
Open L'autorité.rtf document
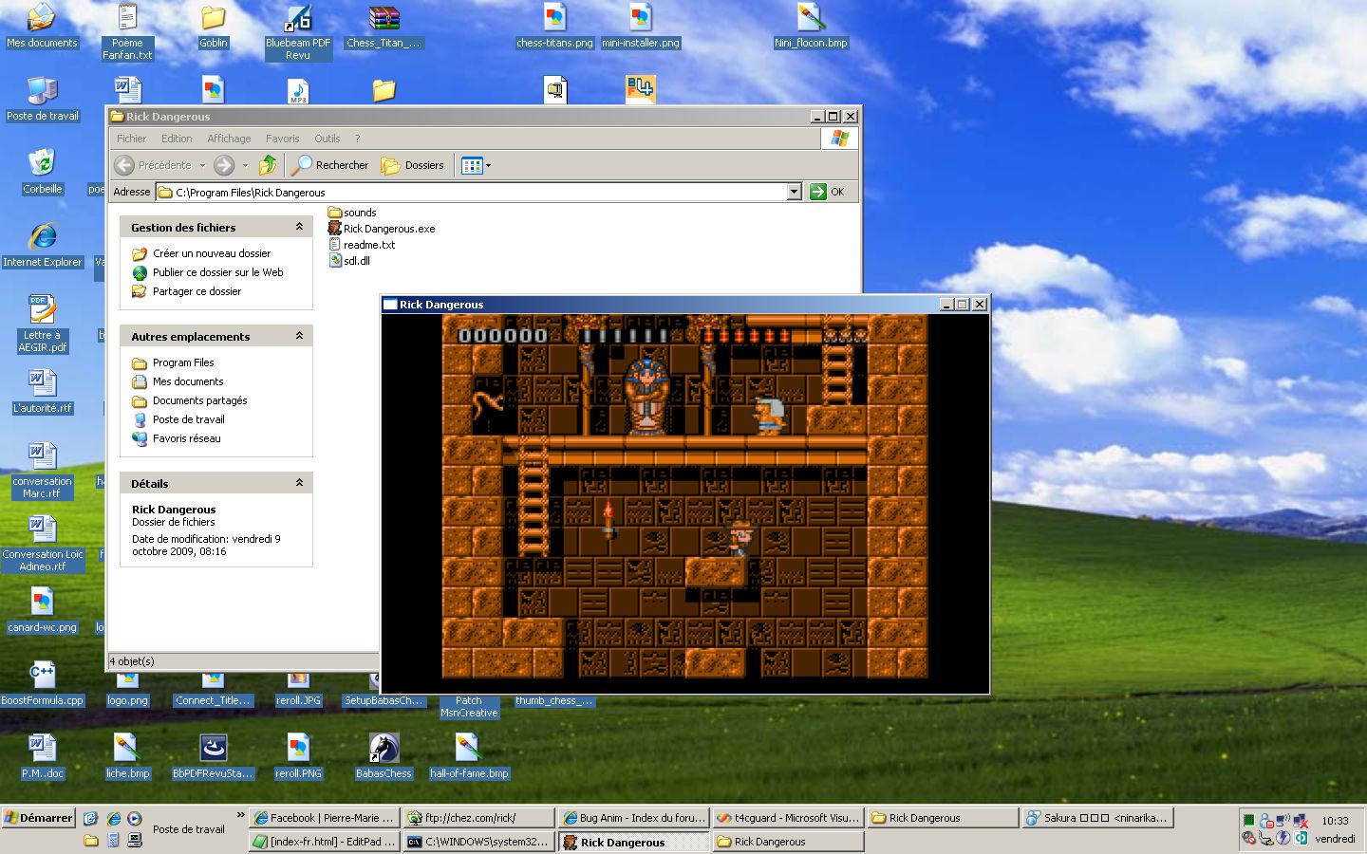pos(42,391)
